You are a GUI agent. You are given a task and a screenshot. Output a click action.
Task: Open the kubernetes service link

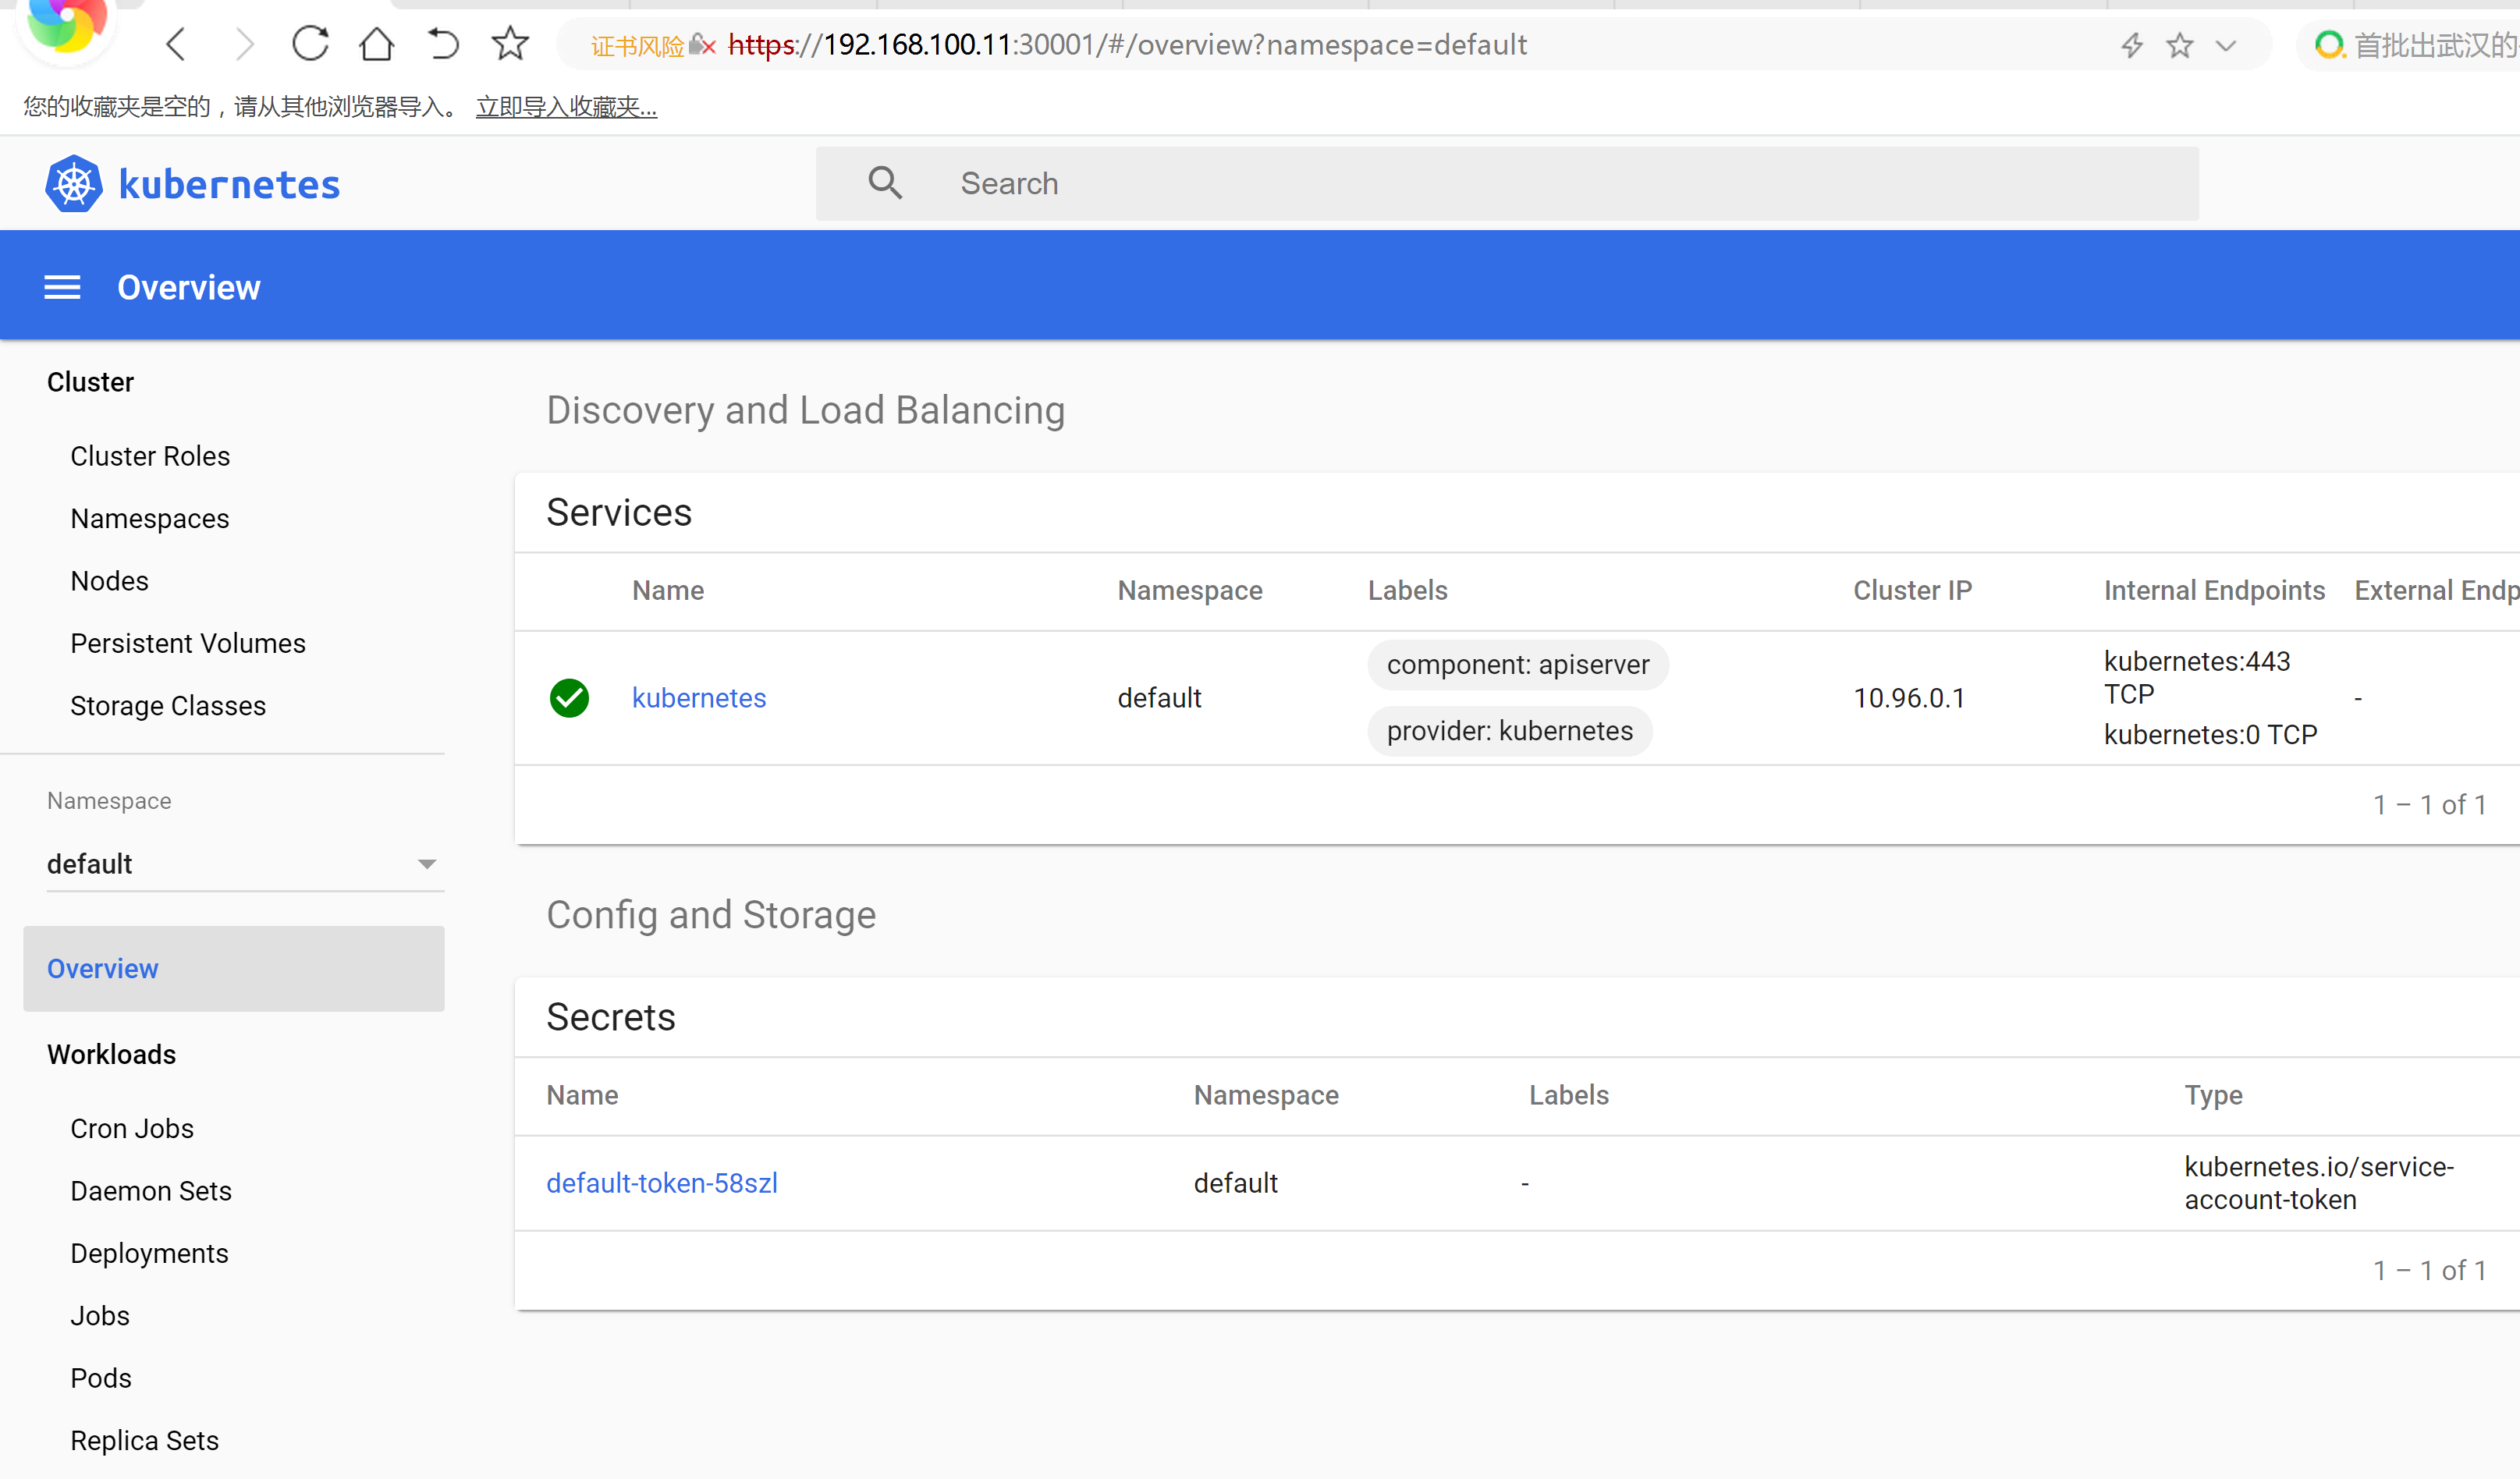699,698
